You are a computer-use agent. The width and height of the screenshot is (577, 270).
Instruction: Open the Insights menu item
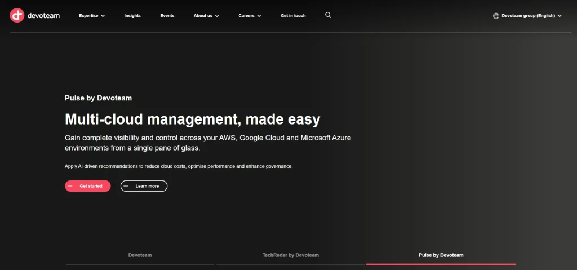pos(132,16)
